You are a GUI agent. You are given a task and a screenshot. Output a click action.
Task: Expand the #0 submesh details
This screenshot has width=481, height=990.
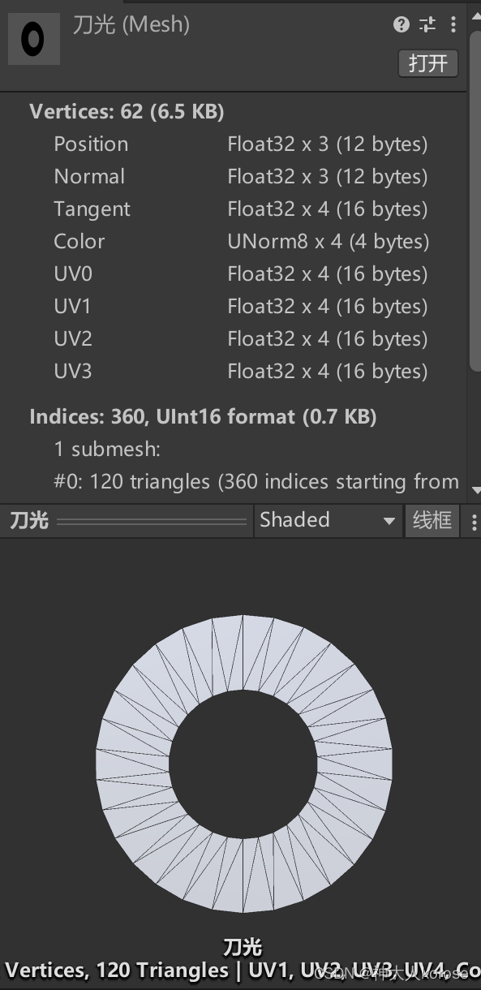pyautogui.click(x=243, y=480)
